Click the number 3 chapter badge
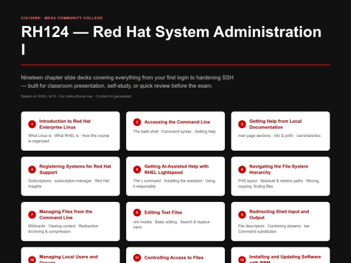 [242, 124]
